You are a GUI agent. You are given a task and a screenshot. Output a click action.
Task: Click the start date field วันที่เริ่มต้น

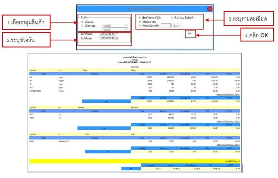(x=108, y=33)
